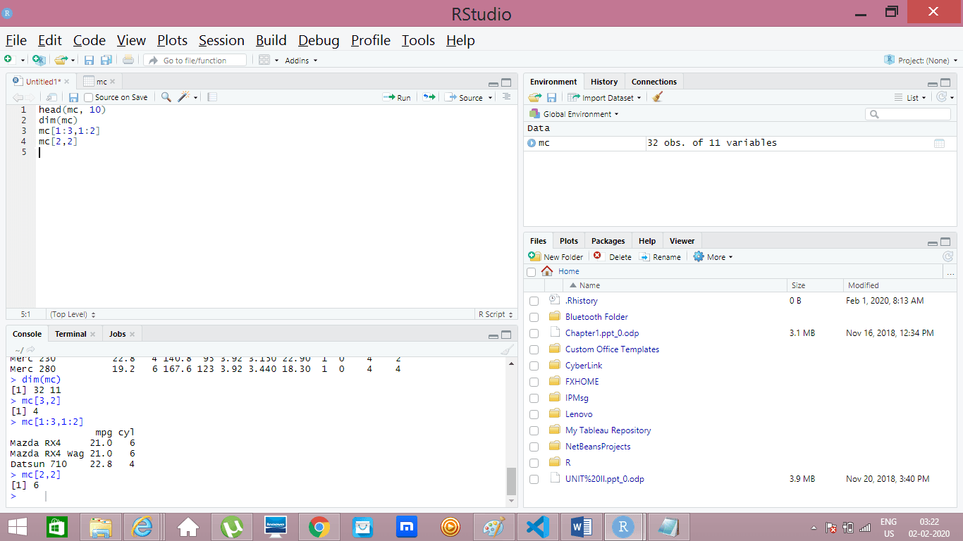Screen dimensions: 963x541
Task: Click the magnifier Find/Replace icon
Action: [x=166, y=97]
